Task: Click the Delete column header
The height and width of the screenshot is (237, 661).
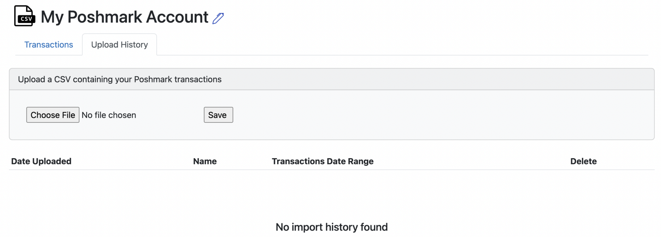Action: tap(583, 161)
